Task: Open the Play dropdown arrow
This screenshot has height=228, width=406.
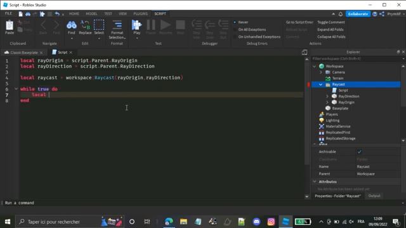Action: 137,38
